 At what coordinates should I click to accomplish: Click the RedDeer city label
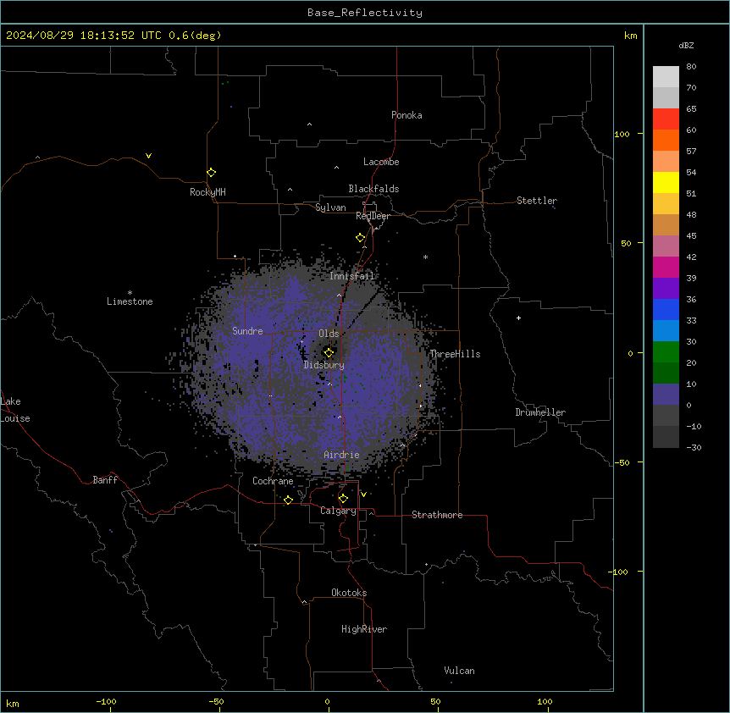click(373, 216)
